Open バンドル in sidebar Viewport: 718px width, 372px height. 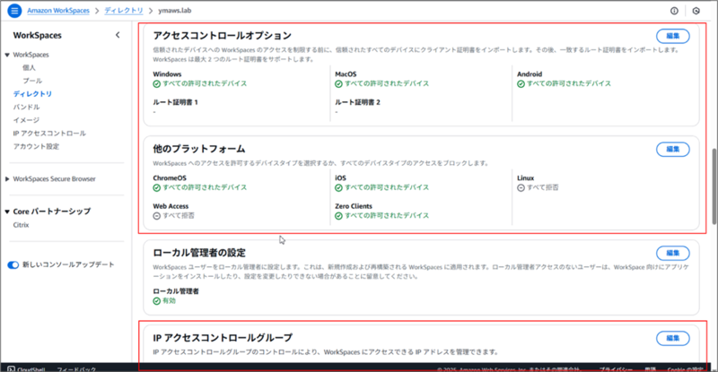point(27,107)
